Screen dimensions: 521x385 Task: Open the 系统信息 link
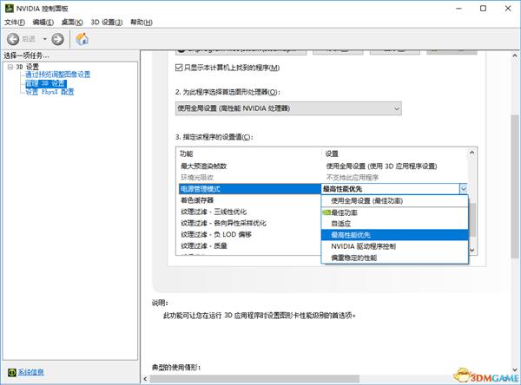30,372
